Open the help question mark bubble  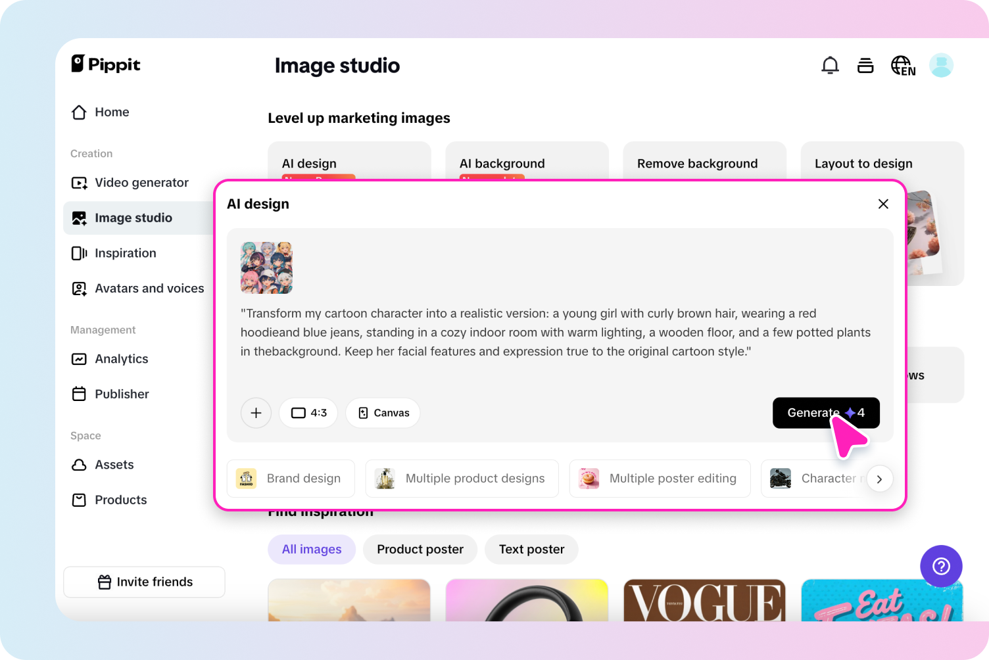pos(941,566)
